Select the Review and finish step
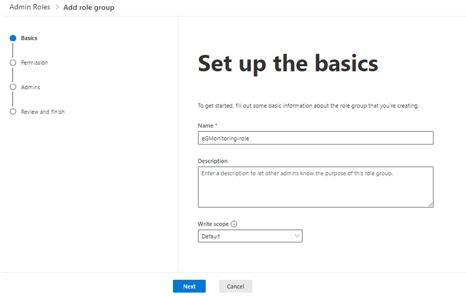The height and width of the screenshot is (296, 466). click(x=43, y=112)
